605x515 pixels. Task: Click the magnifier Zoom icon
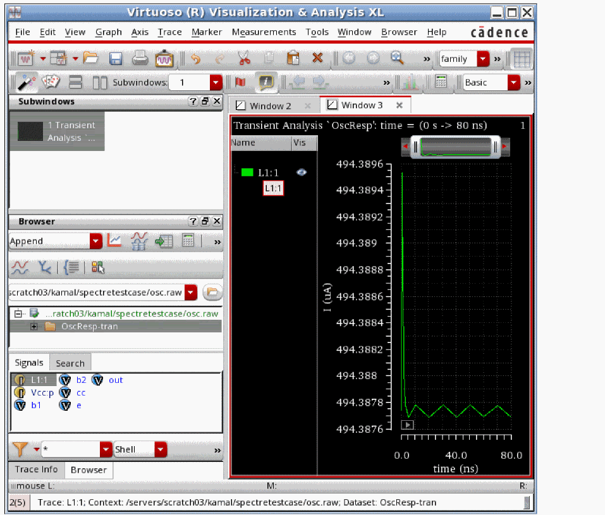pyautogui.click(x=397, y=58)
